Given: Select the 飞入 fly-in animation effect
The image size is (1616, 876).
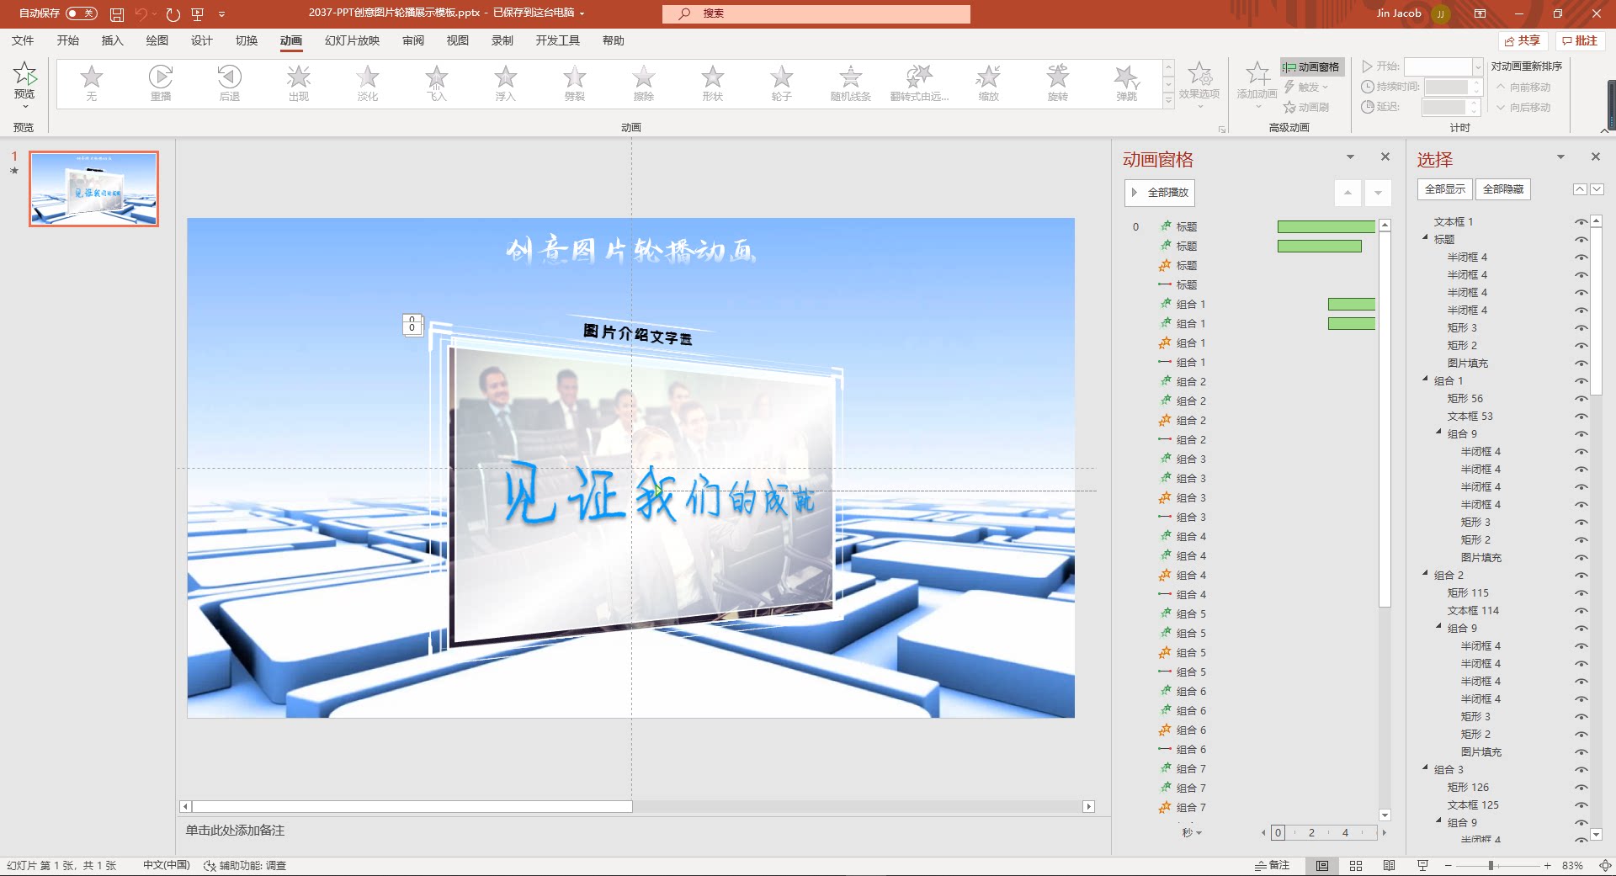Looking at the screenshot, I should pyautogui.click(x=437, y=83).
